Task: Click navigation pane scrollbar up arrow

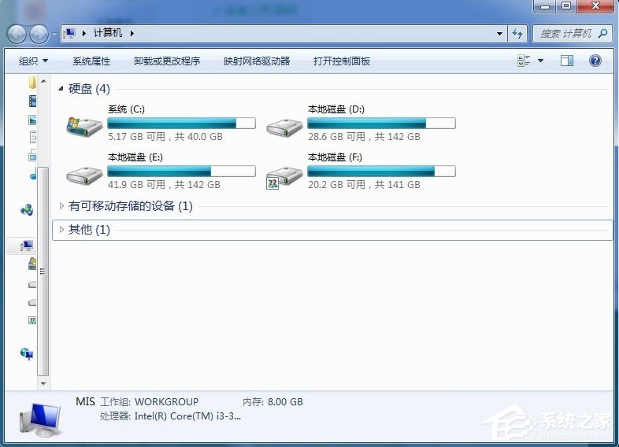Action: 43,81
